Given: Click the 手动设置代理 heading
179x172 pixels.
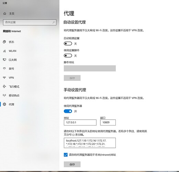Looking at the screenshot, I should coord(75,90).
